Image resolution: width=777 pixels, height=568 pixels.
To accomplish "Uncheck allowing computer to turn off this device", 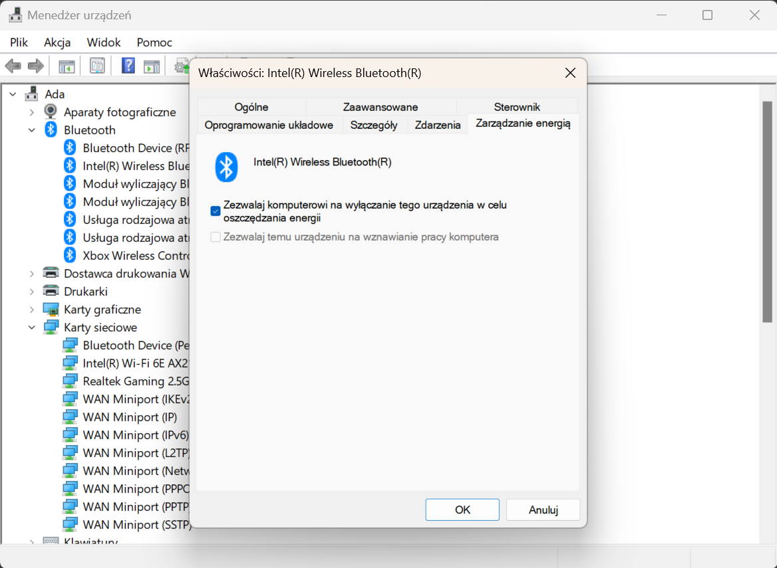I will point(216,211).
